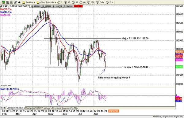Image resolution: width=184 pixels, height=118 pixels.
Task: Click the May month label on time axis
Action: click(x=51, y=114)
